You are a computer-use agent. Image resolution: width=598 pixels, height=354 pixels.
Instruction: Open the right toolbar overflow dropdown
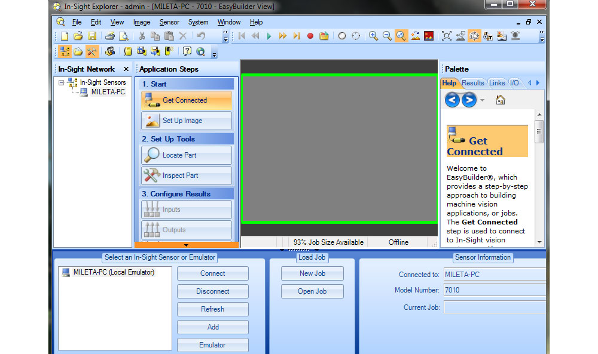pos(542,36)
